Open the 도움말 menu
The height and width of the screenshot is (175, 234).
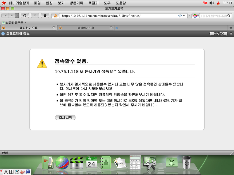coord(121,3)
